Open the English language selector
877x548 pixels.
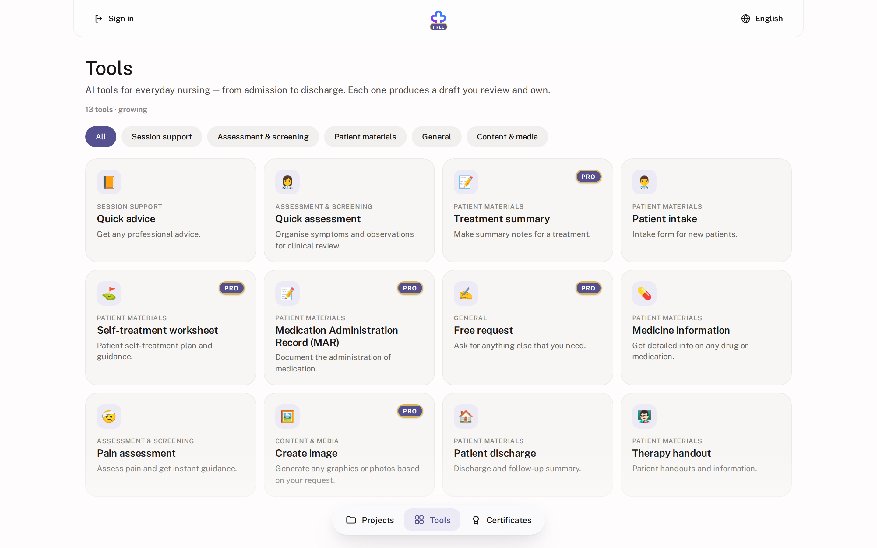(x=762, y=19)
